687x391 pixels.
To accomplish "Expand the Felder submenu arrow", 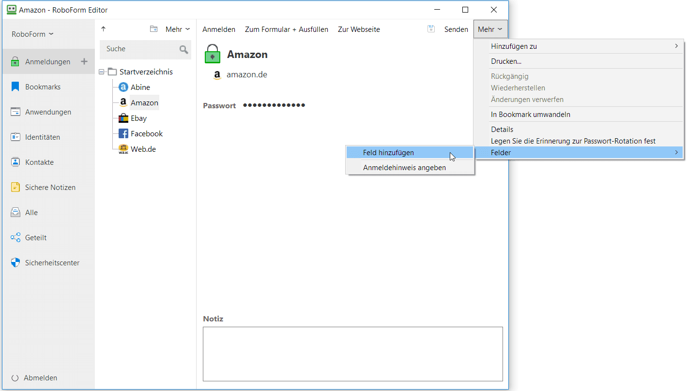I will (x=676, y=153).
